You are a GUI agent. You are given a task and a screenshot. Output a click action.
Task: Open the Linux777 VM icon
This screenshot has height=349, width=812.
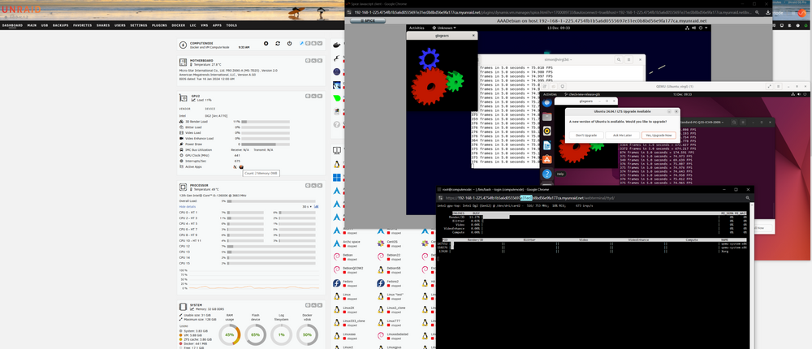click(381, 322)
